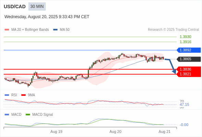This screenshot has width=202, height=137.
Task: Click the 9MA red legend swatch
Action: point(23,95)
